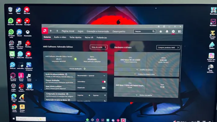Click the AMD Software vertical scrollbar

[x=181, y=63]
